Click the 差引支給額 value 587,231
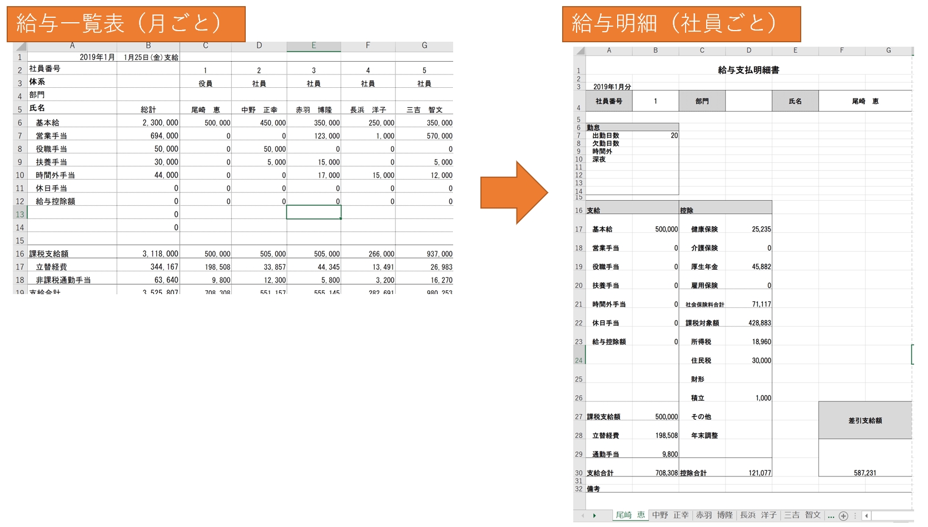This screenshot has width=928, height=527. [865, 473]
